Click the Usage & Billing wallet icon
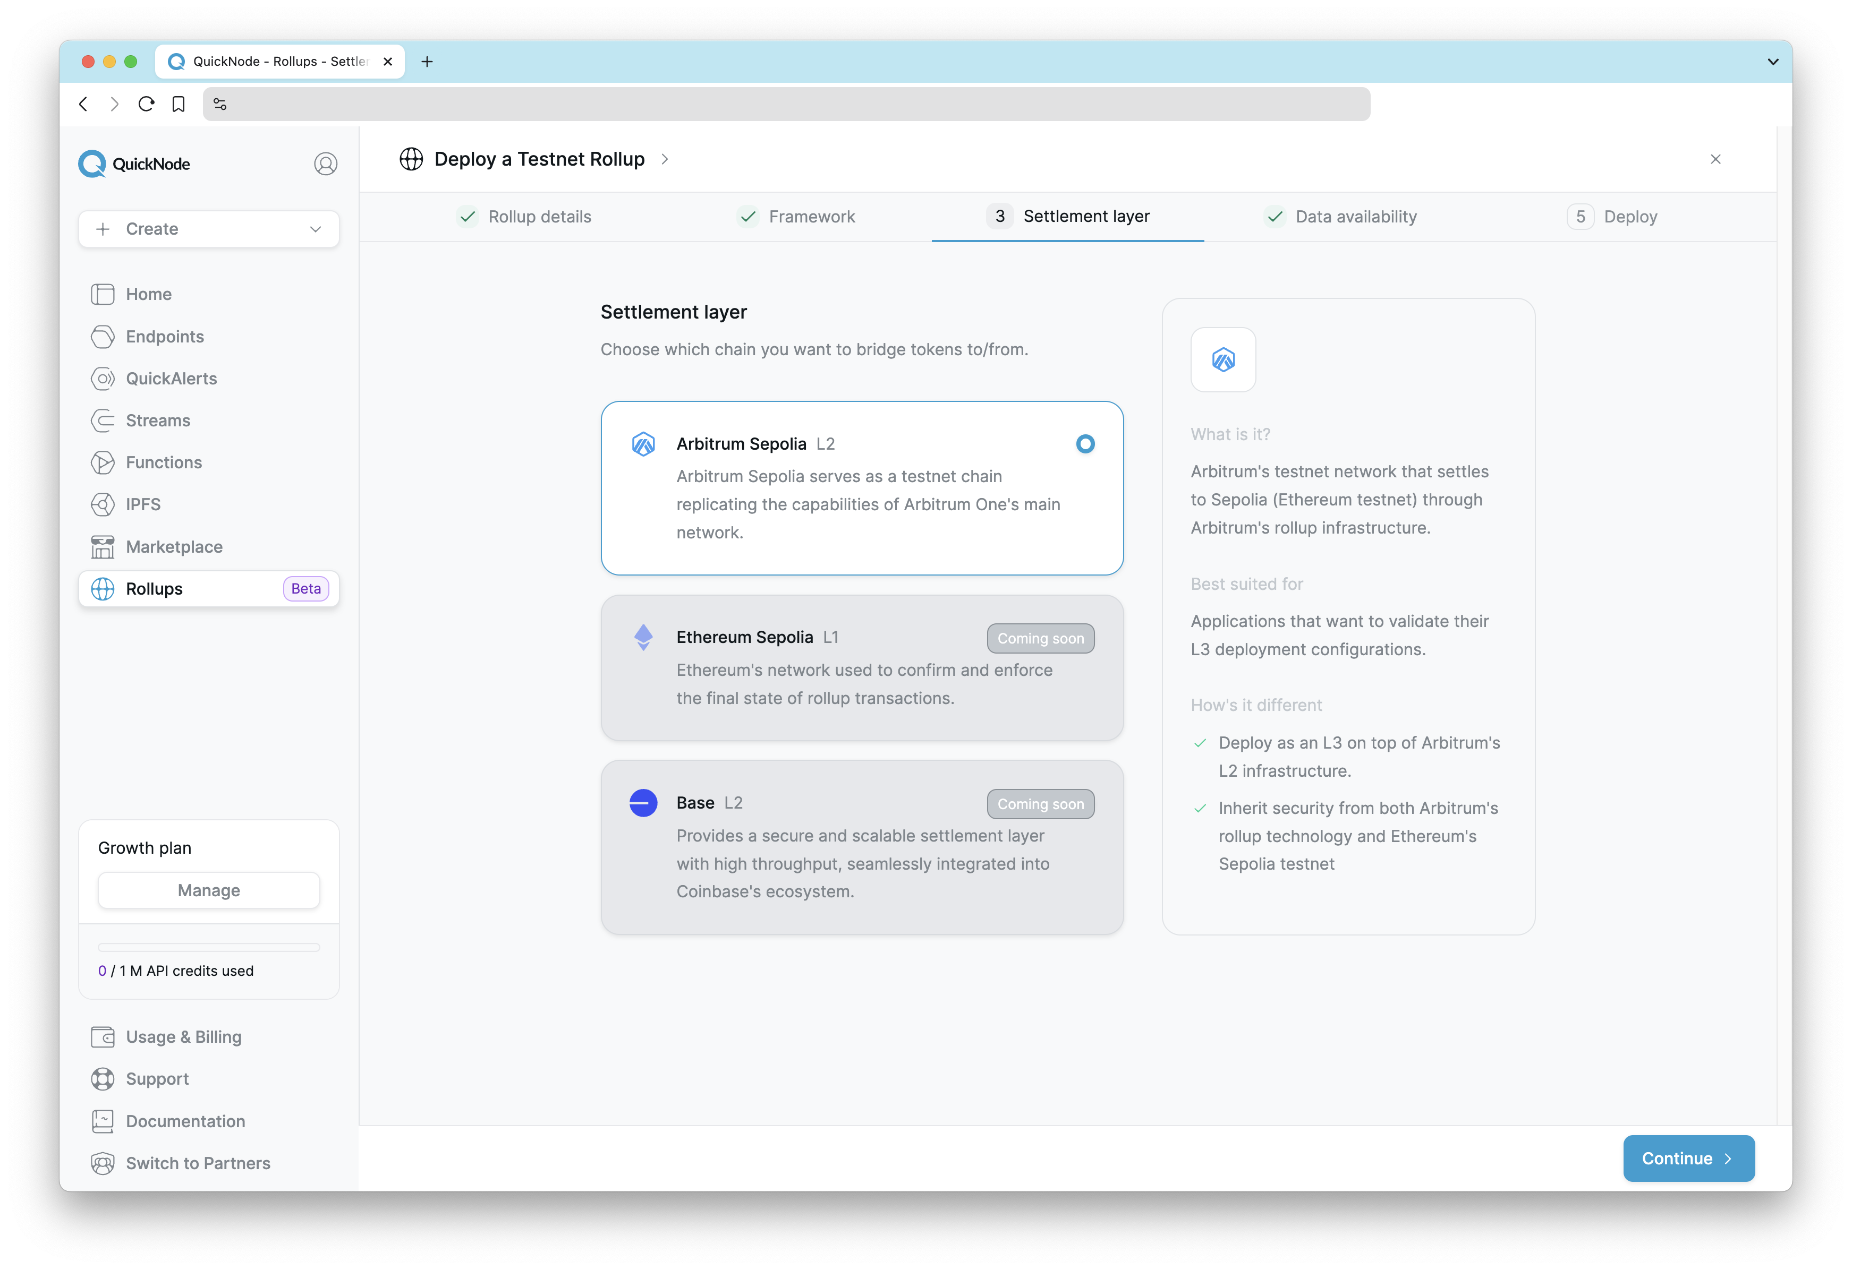The image size is (1852, 1270). (x=103, y=1037)
